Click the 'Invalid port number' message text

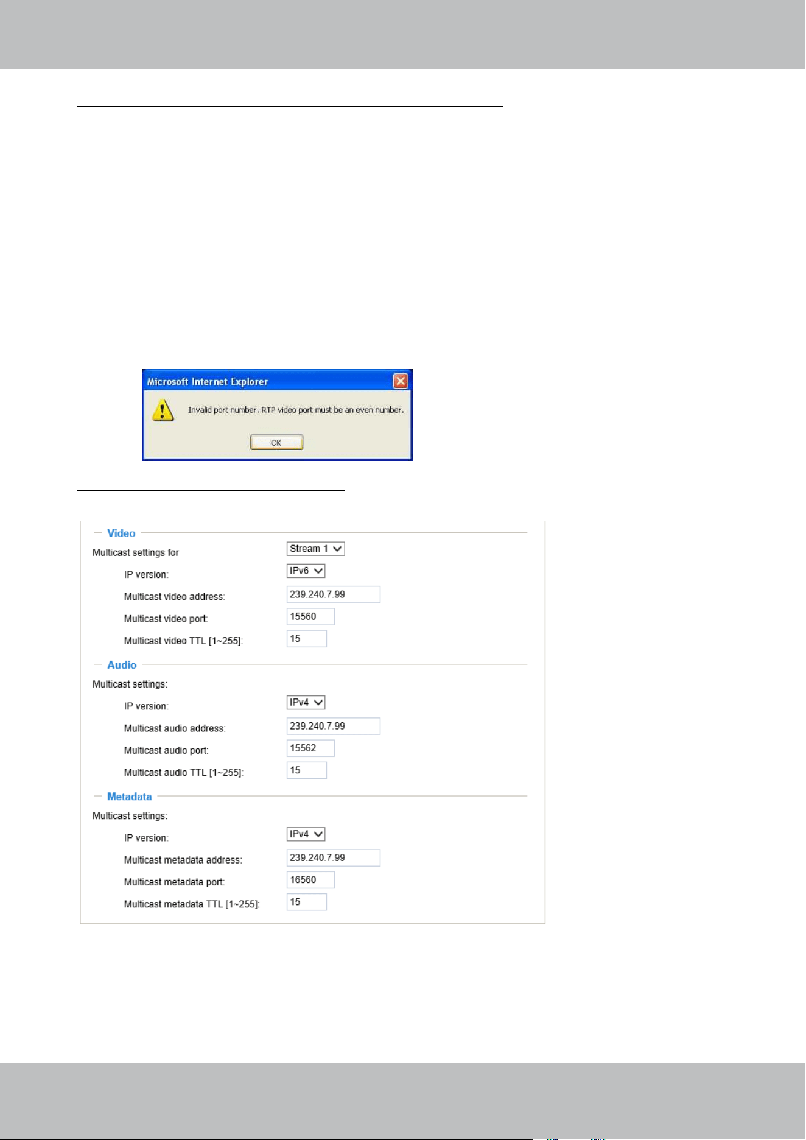click(x=296, y=410)
